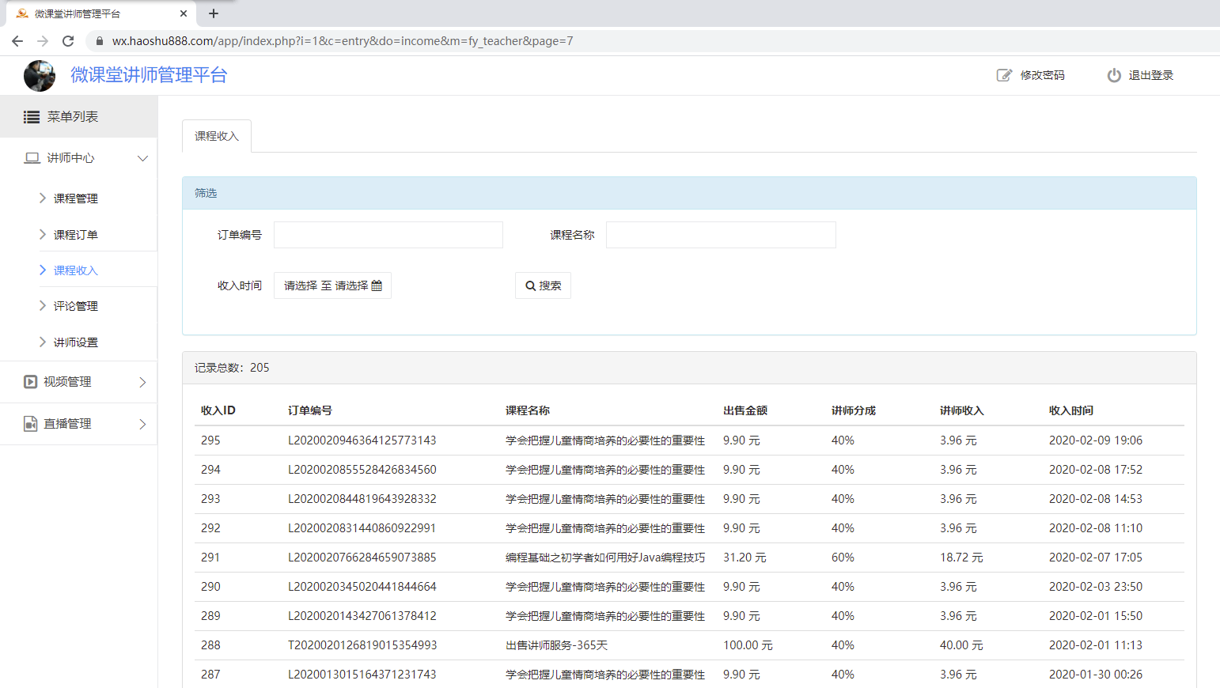
Task: Click the 直播管理 file icon
Action: 31,424
